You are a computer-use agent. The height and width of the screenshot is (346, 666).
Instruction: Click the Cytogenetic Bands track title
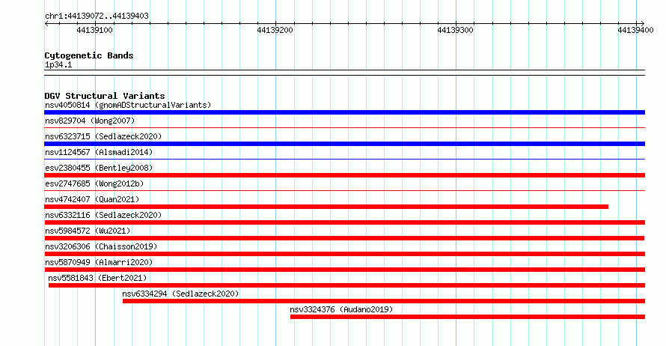89,55
